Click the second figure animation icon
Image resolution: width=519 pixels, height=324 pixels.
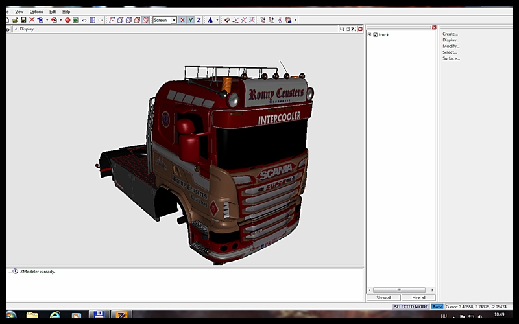271,20
